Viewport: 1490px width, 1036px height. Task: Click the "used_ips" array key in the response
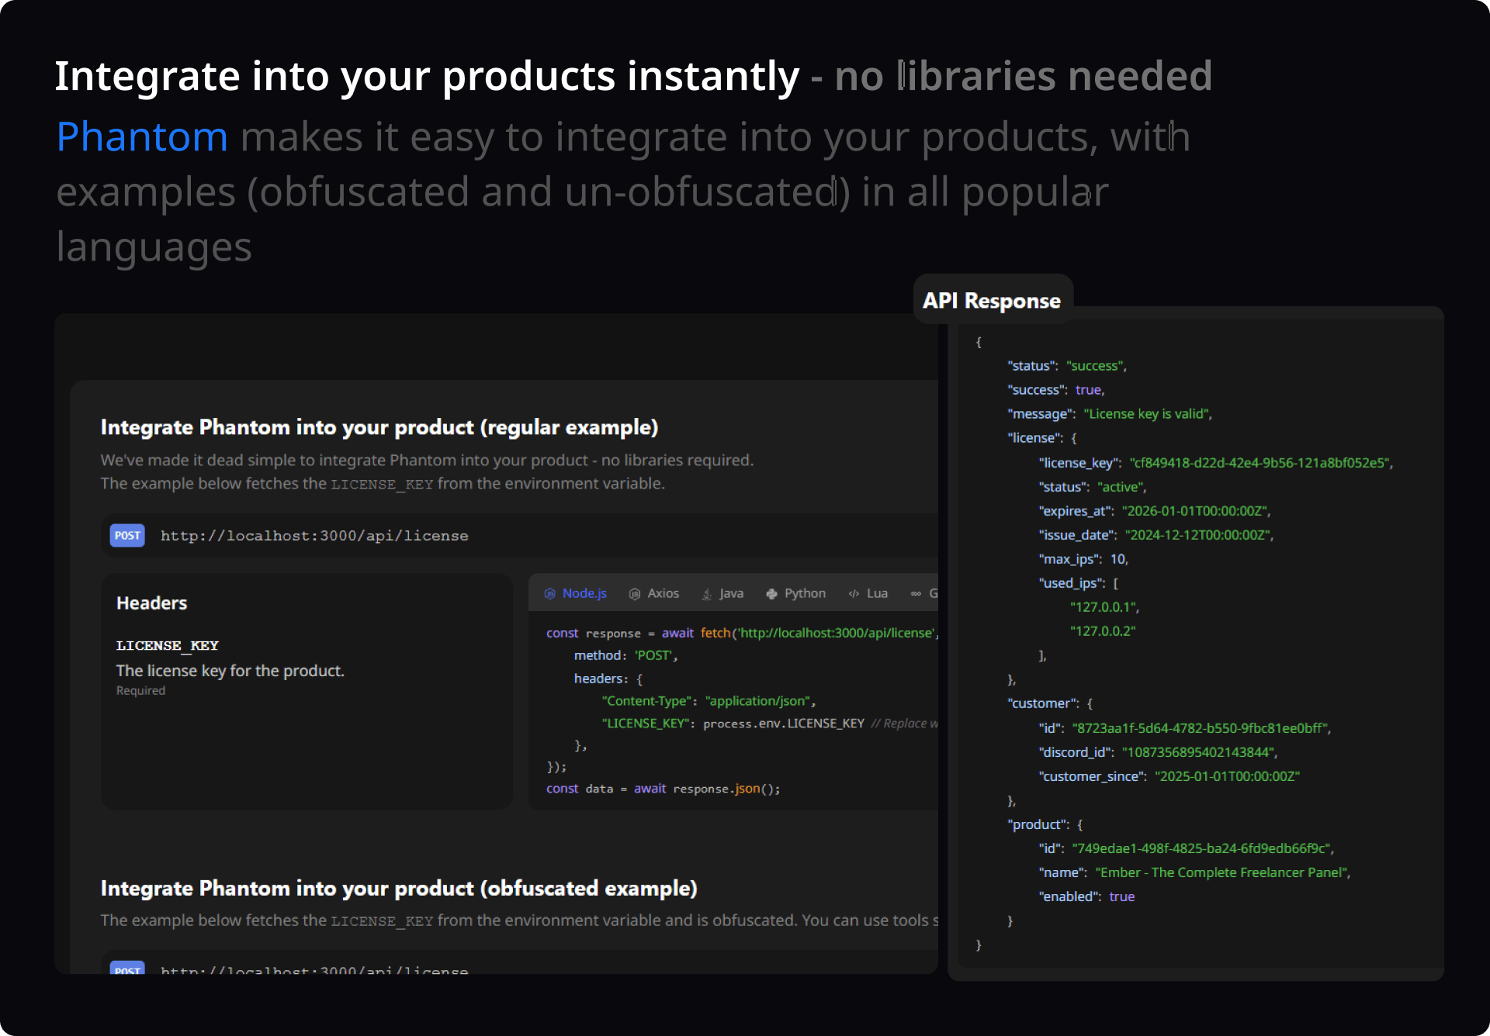(x=1072, y=583)
